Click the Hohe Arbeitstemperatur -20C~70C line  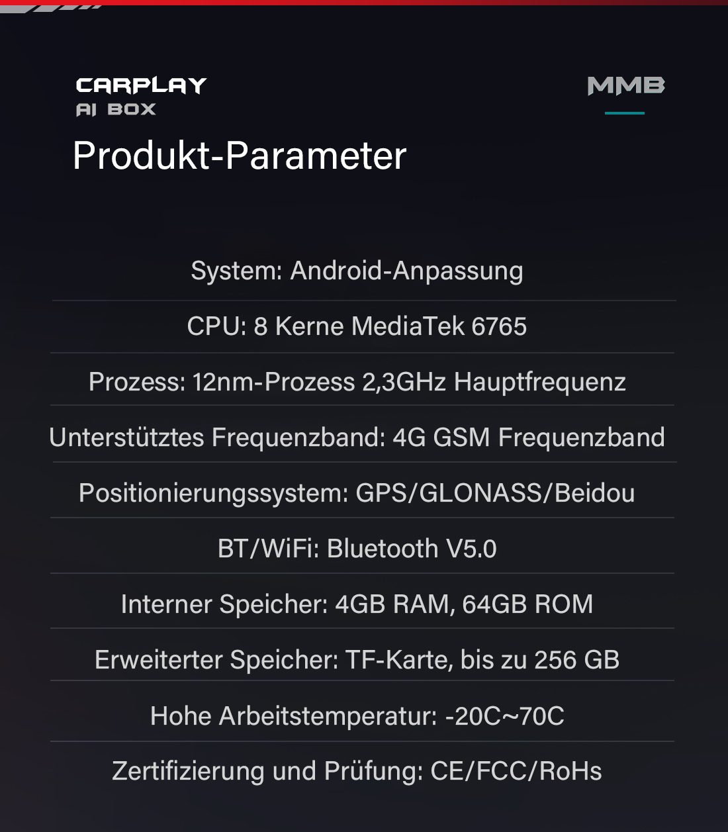click(x=357, y=716)
